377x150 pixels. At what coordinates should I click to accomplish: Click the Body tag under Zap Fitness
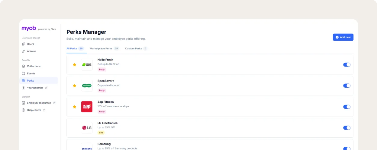click(x=102, y=112)
